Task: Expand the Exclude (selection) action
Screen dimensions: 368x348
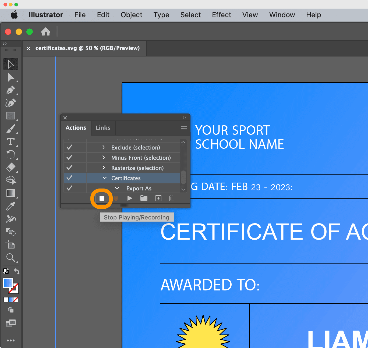Action: [x=104, y=147]
